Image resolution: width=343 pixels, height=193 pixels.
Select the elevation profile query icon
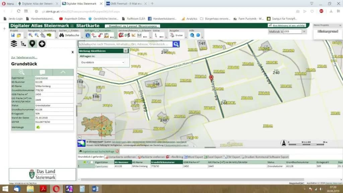pos(106,35)
